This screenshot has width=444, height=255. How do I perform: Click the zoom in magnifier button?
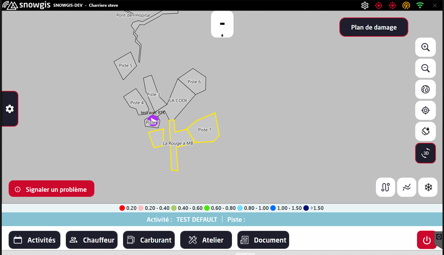[x=425, y=47]
